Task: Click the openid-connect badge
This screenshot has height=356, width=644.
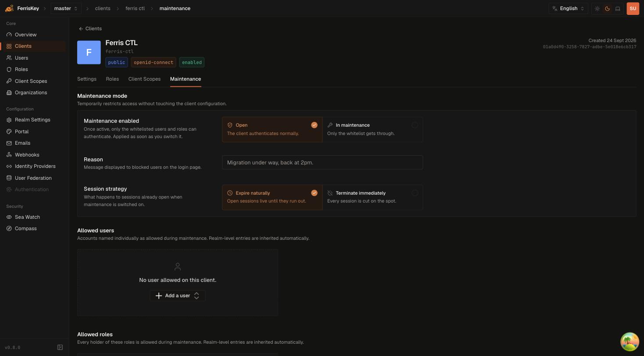Action: point(153,62)
